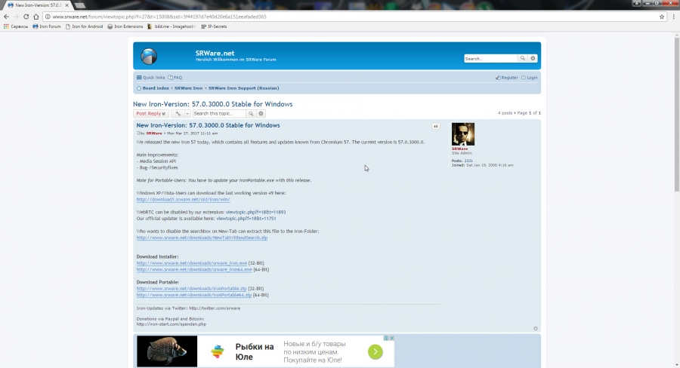Click topic search magnifier icon
The width and height of the screenshot is (680, 368).
[251, 113]
